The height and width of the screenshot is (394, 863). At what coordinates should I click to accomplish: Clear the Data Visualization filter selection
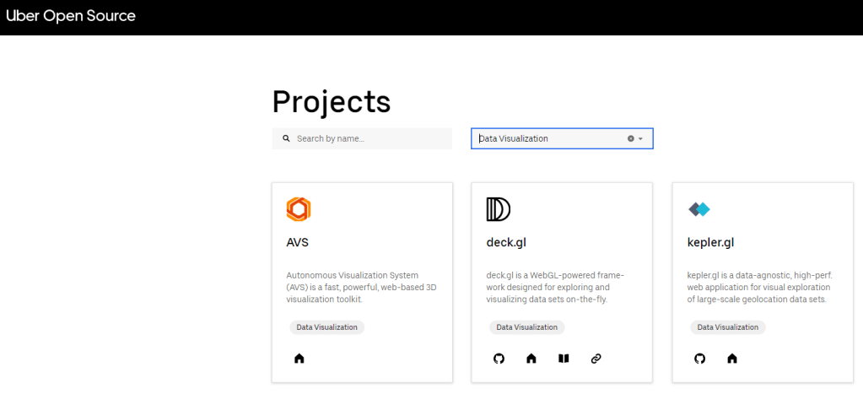point(630,138)
